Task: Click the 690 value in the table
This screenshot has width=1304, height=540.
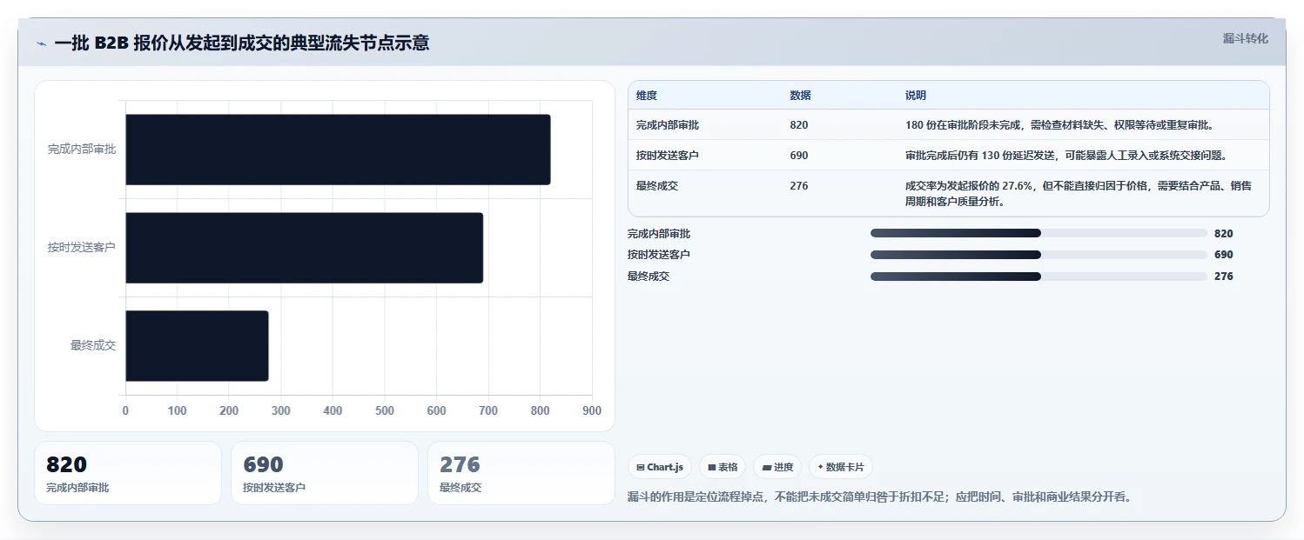Action: point(799,156)
